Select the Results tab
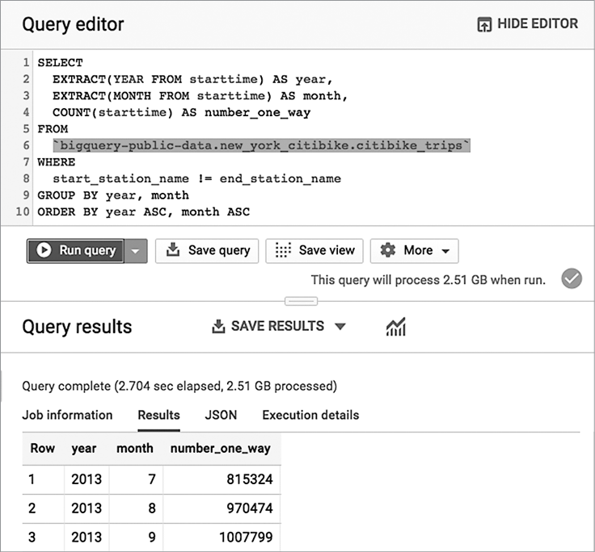This screenshot has width=595, height=552. (x=158, y=415)
